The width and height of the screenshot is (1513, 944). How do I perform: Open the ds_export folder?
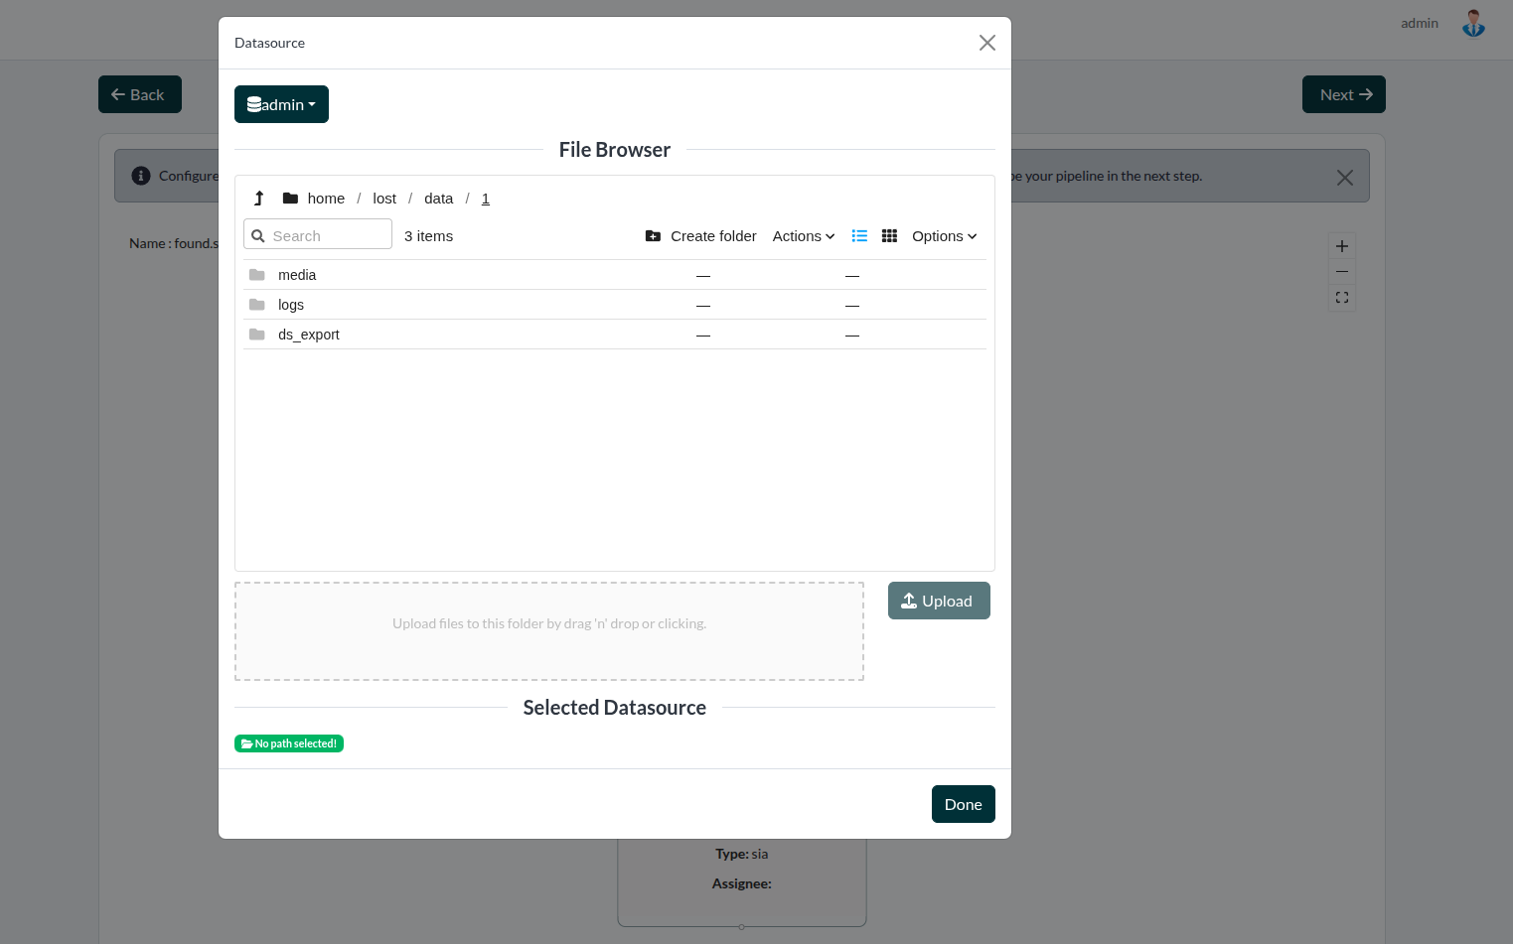309,335
